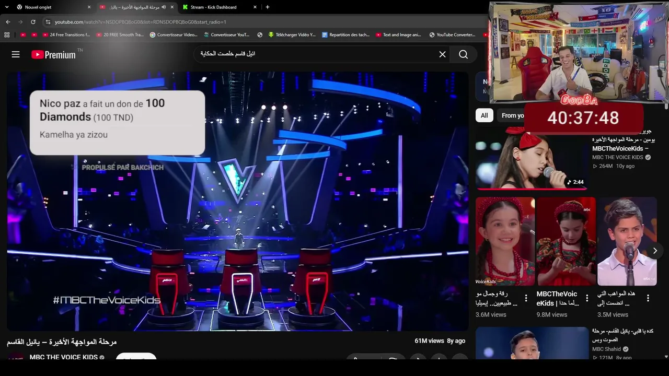This screenshot has height=376, width=669.
Task: Click the Arabic video title below the player
Action: click(62, 342)
